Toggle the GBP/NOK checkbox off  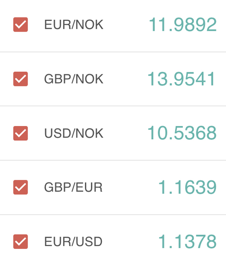click(21, 79)
